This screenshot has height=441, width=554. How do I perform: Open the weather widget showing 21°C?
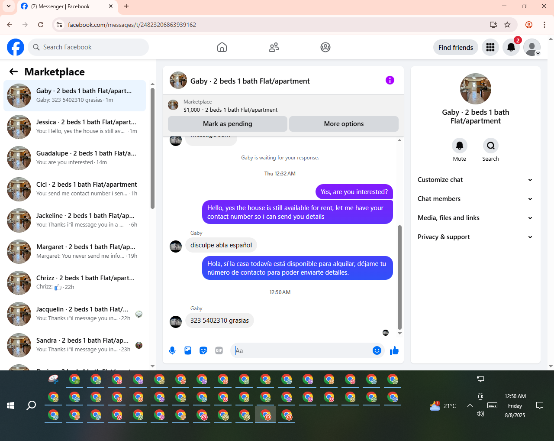(x=443, y=405)
